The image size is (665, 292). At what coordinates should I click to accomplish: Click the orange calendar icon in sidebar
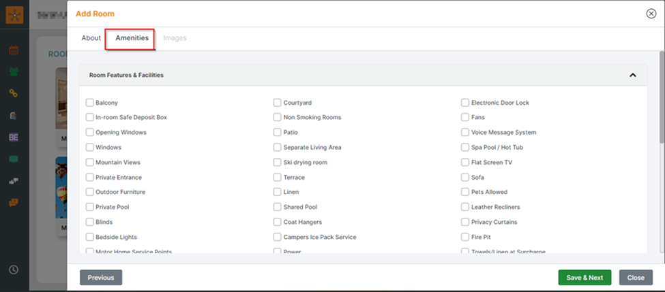coord(14,50)
